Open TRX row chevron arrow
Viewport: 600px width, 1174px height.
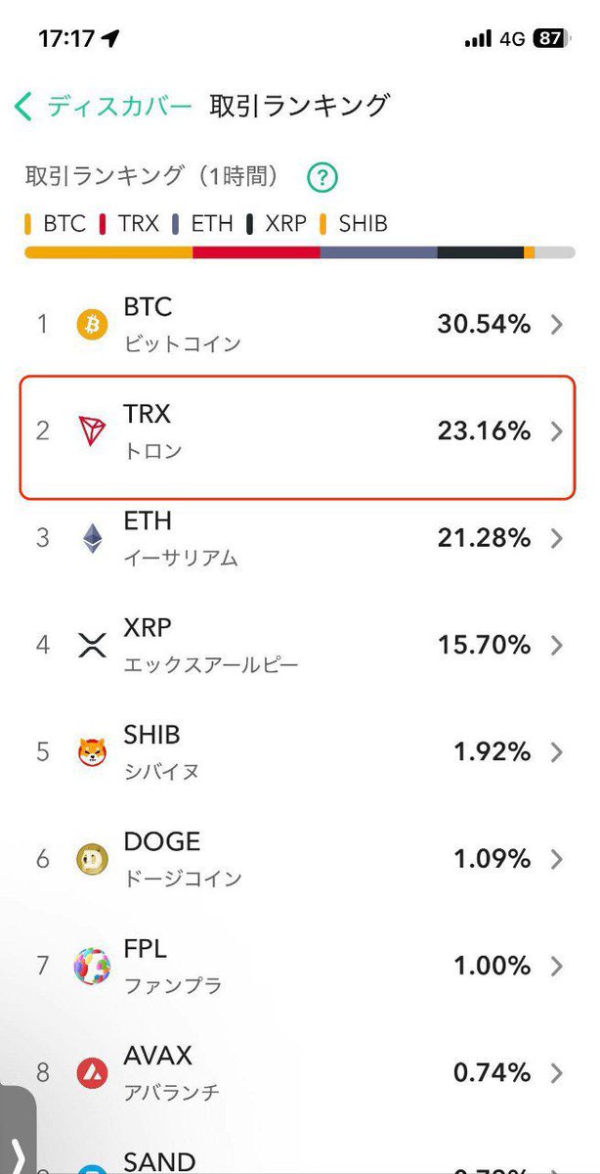[557, 431]
